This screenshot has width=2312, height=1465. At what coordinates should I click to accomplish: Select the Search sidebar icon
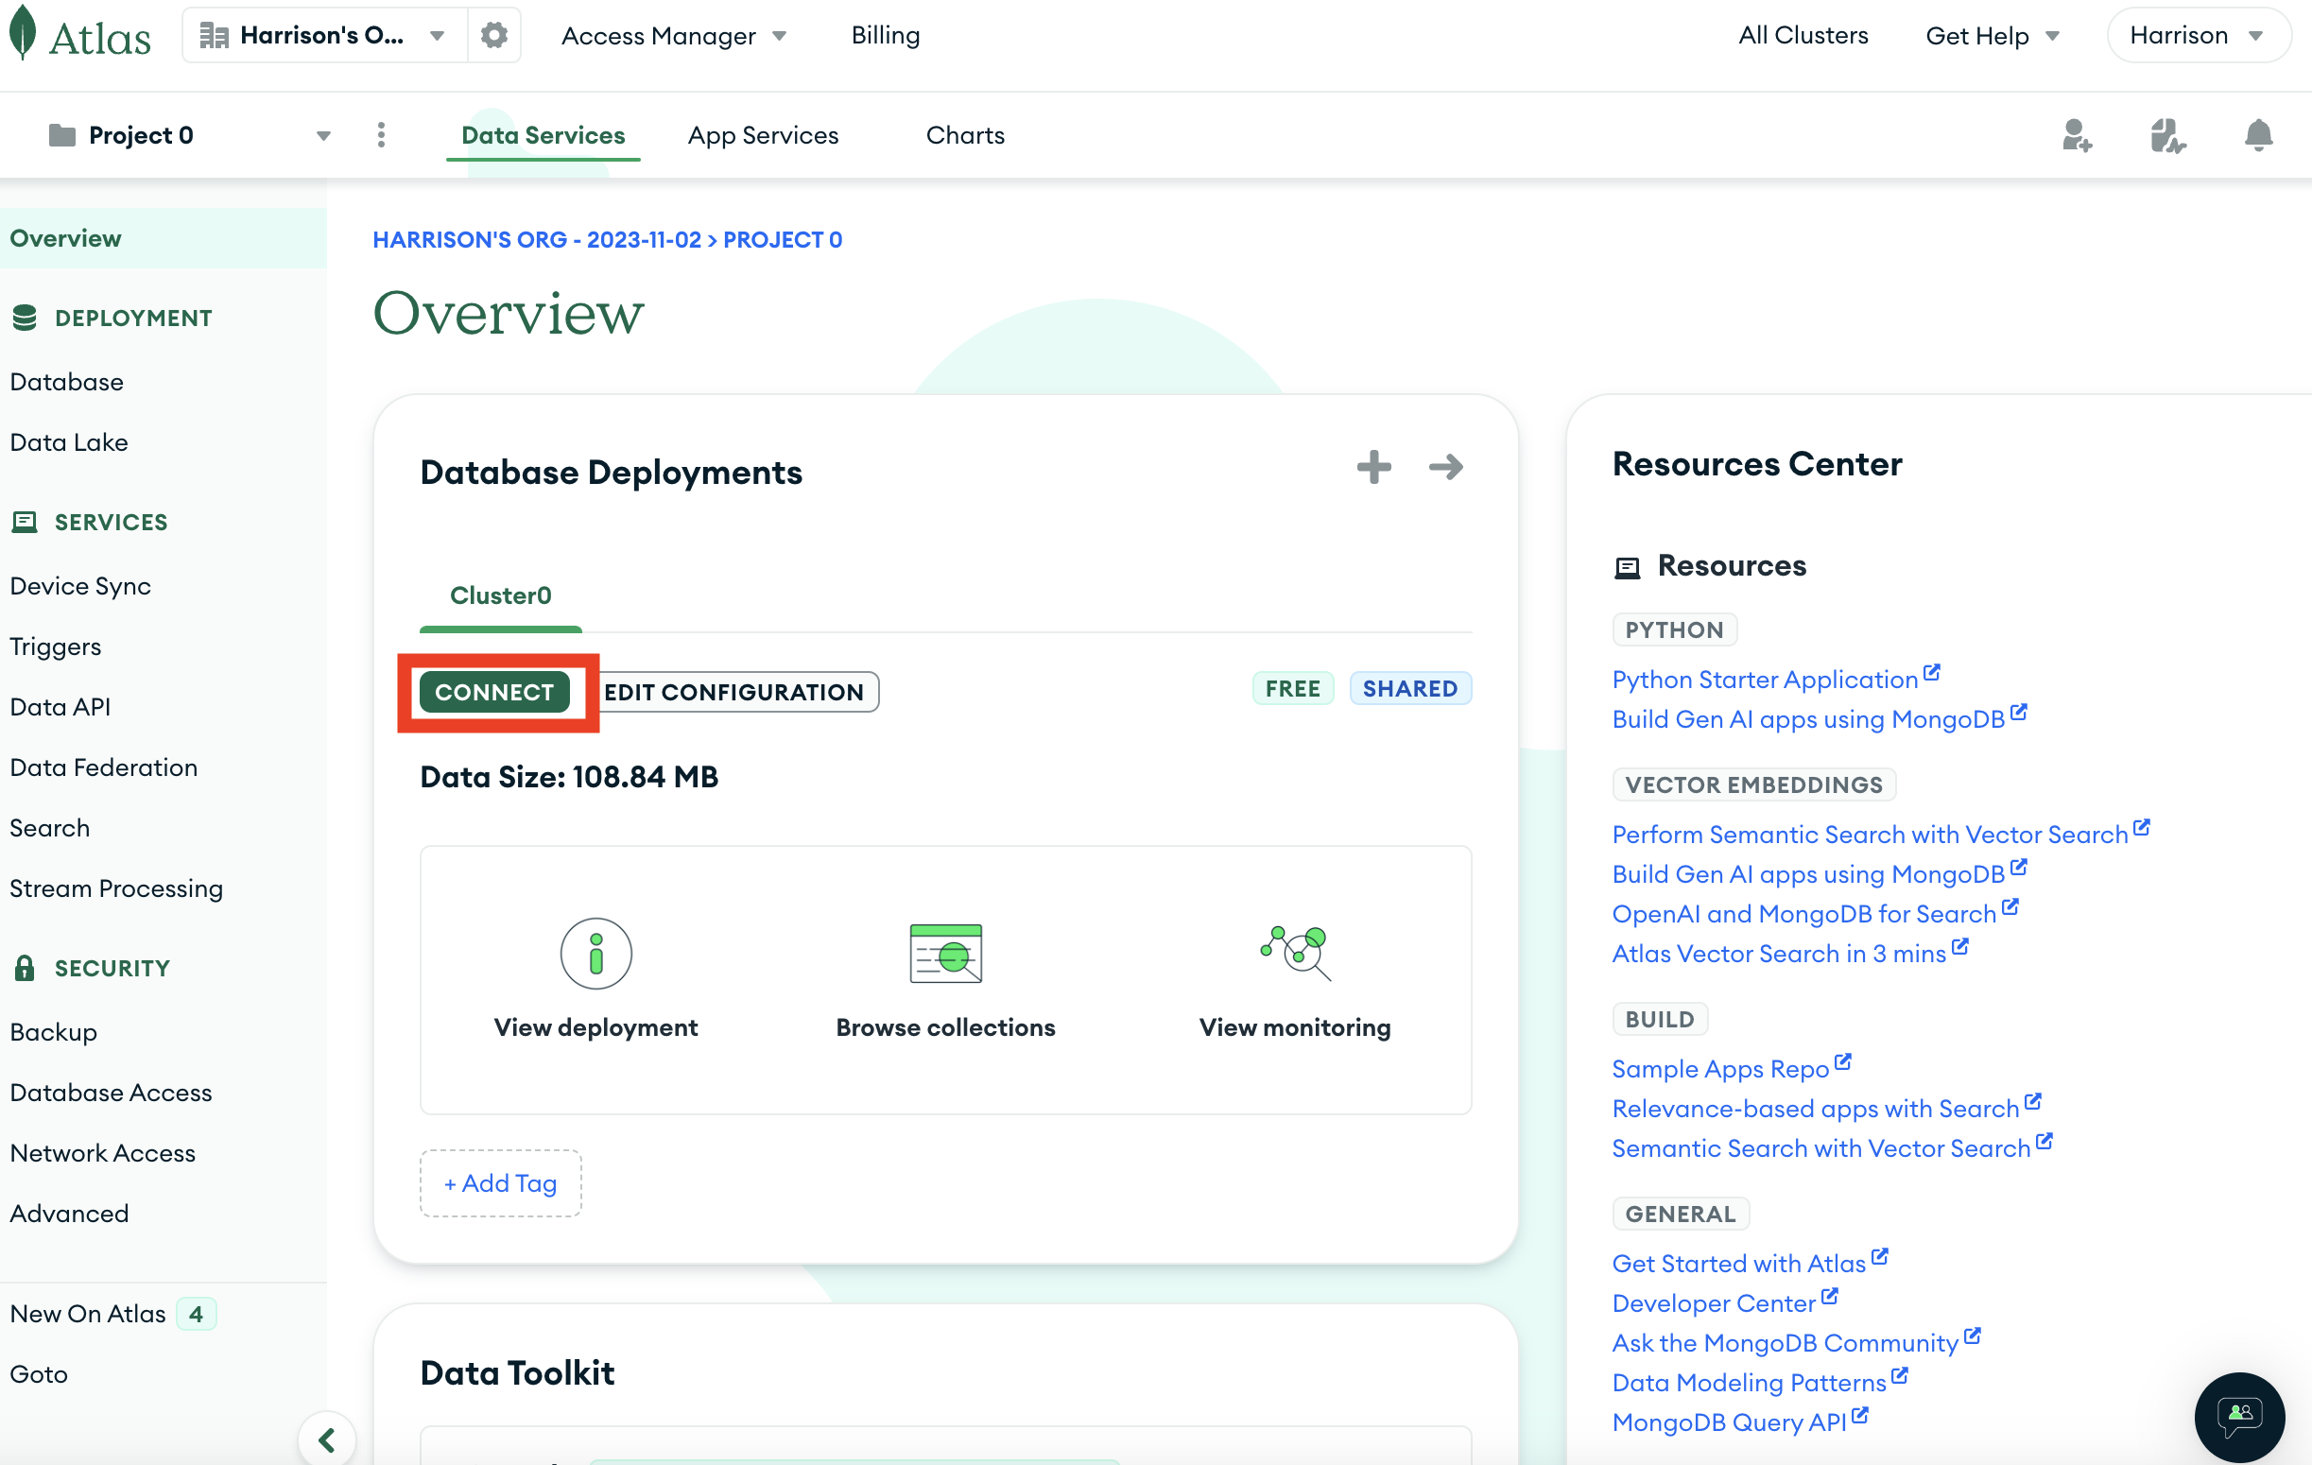point(49,826)
